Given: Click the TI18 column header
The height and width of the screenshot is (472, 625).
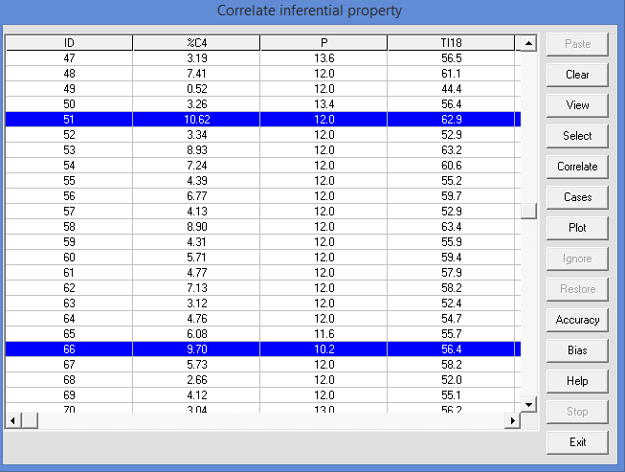Looking at the screenshot, I should (451, 43).
